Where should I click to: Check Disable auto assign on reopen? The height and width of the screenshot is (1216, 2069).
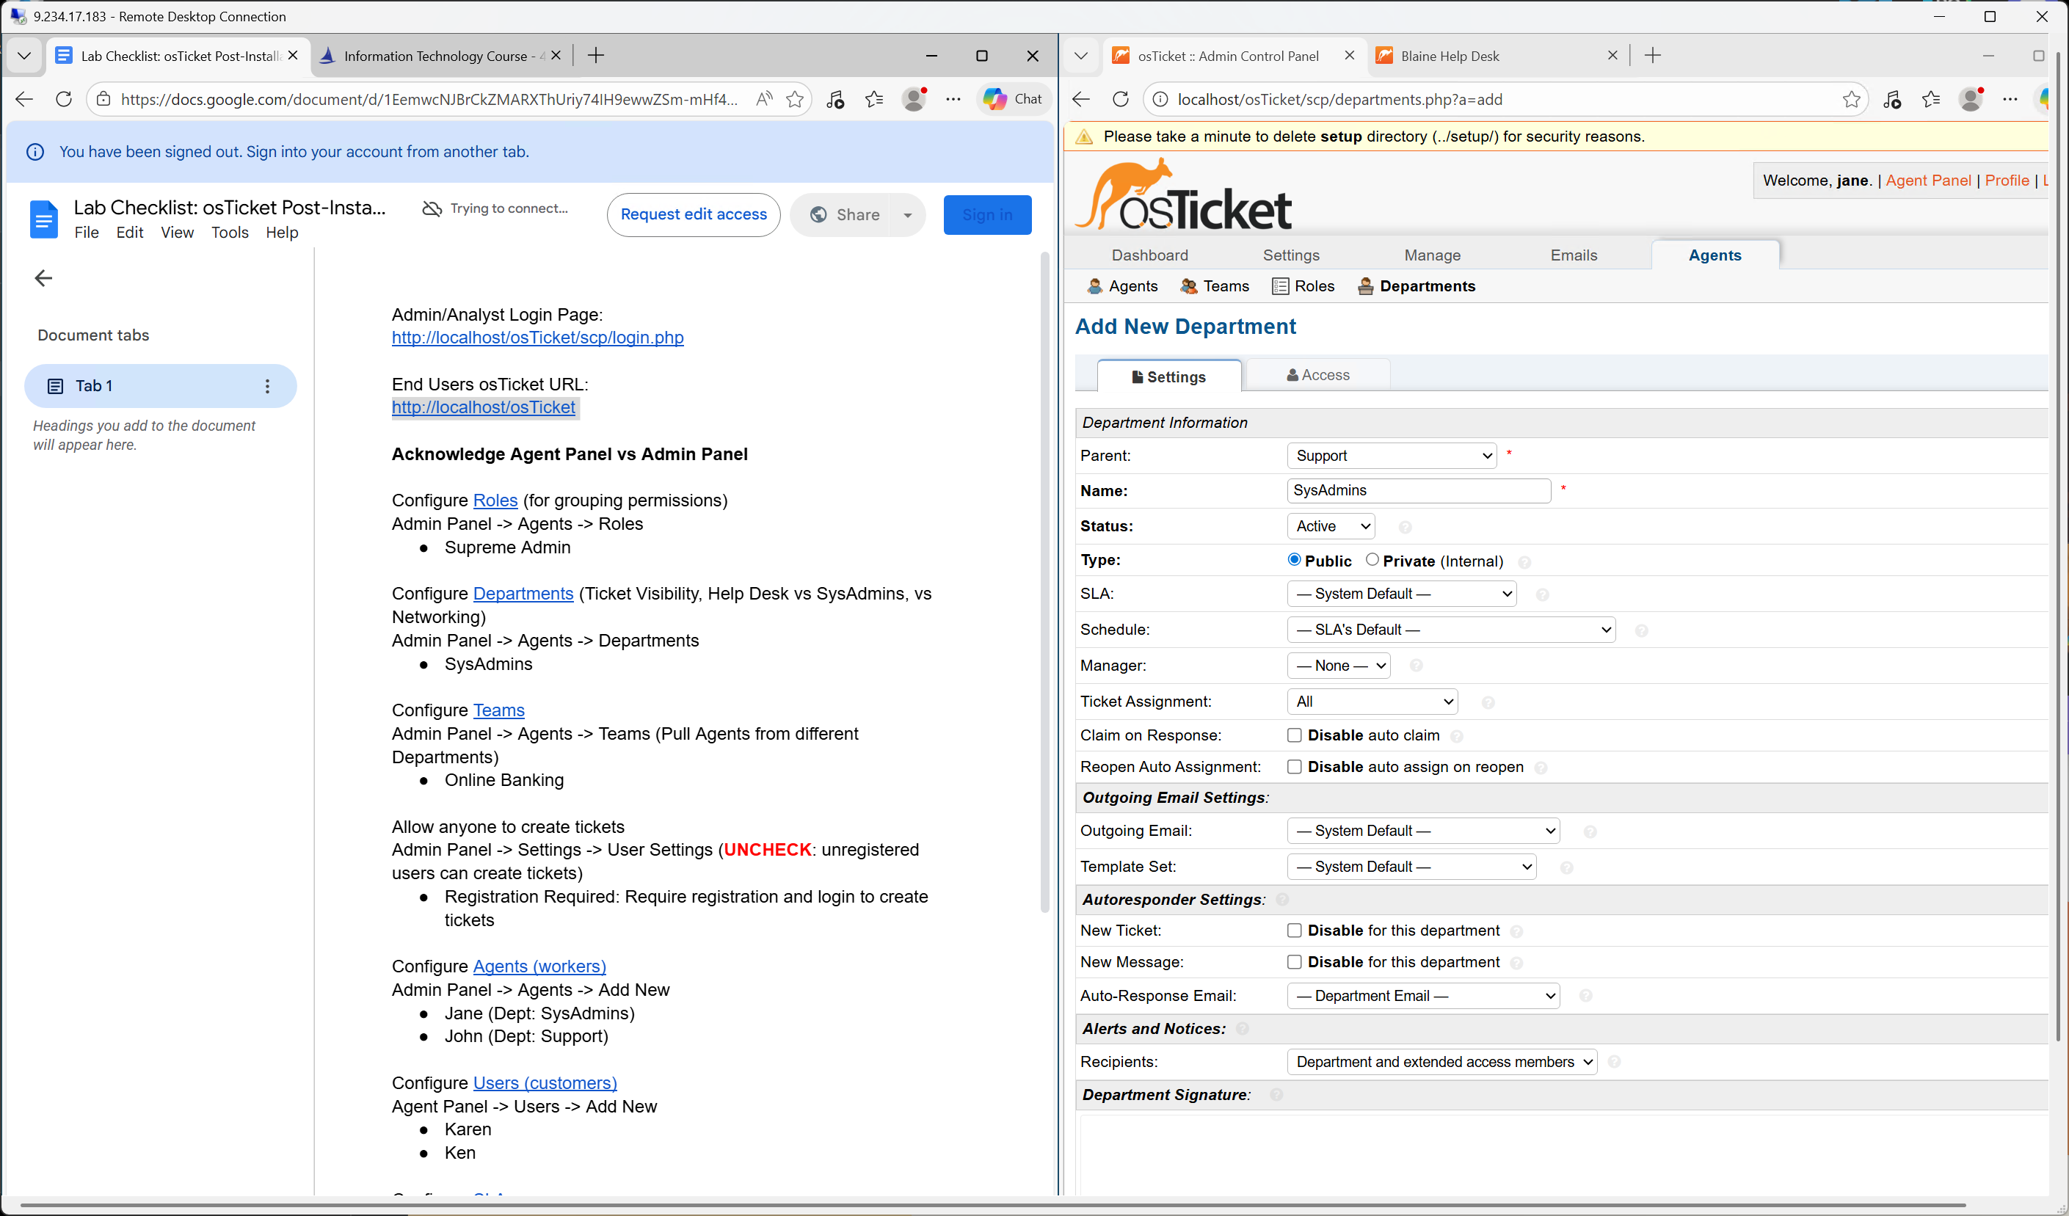pos(1295,767)
